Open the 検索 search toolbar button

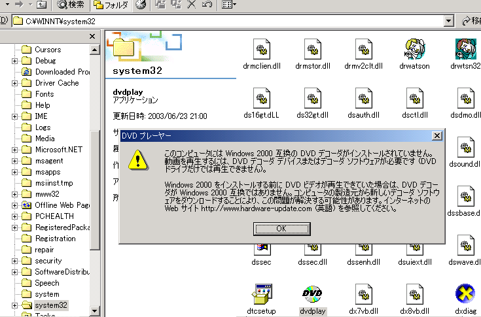pyautogui.click(x=71, y=5)
